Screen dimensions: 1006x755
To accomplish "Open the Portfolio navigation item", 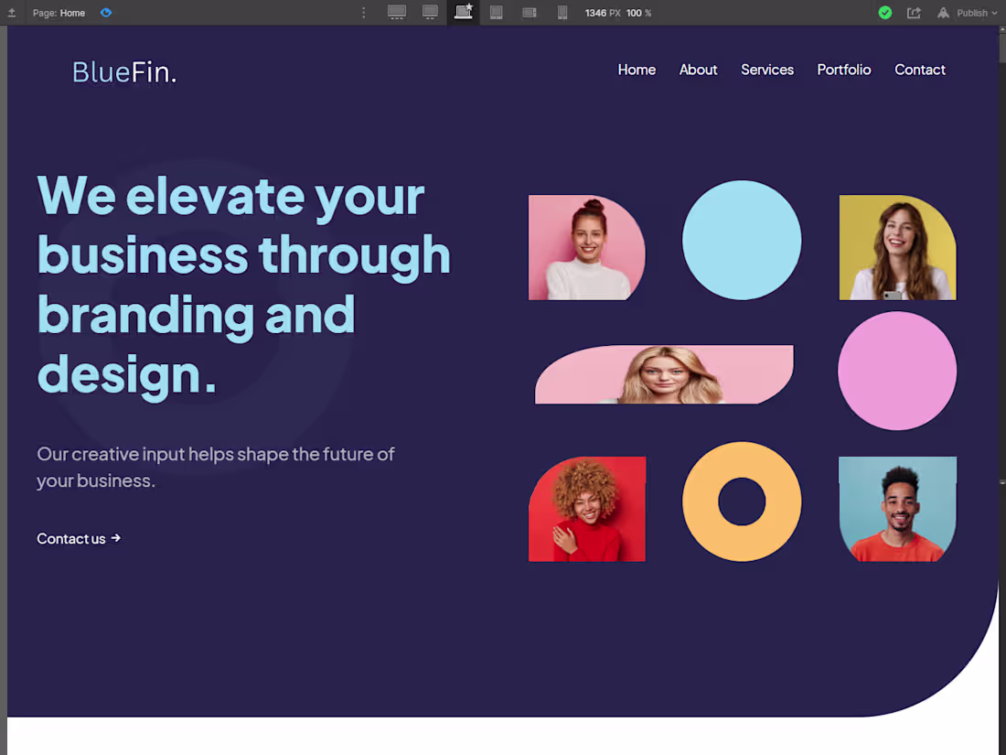I will [844, 70].
